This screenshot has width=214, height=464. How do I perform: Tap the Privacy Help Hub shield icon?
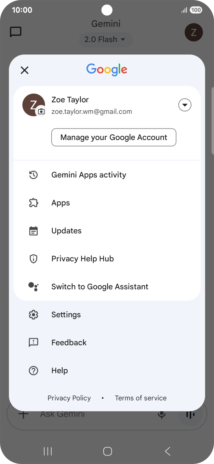33,259
